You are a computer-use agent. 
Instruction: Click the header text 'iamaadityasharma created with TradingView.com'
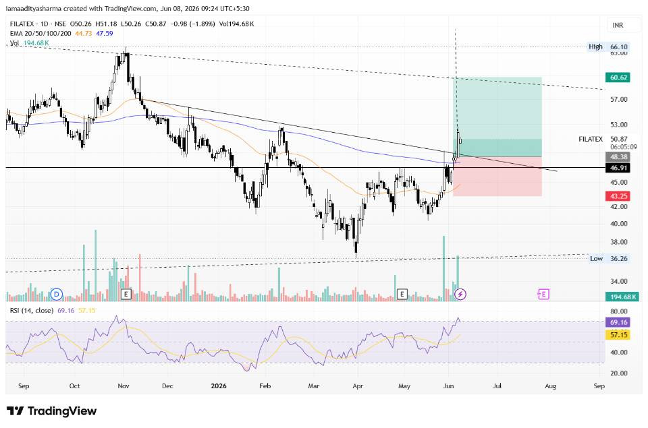click(82, 8)
